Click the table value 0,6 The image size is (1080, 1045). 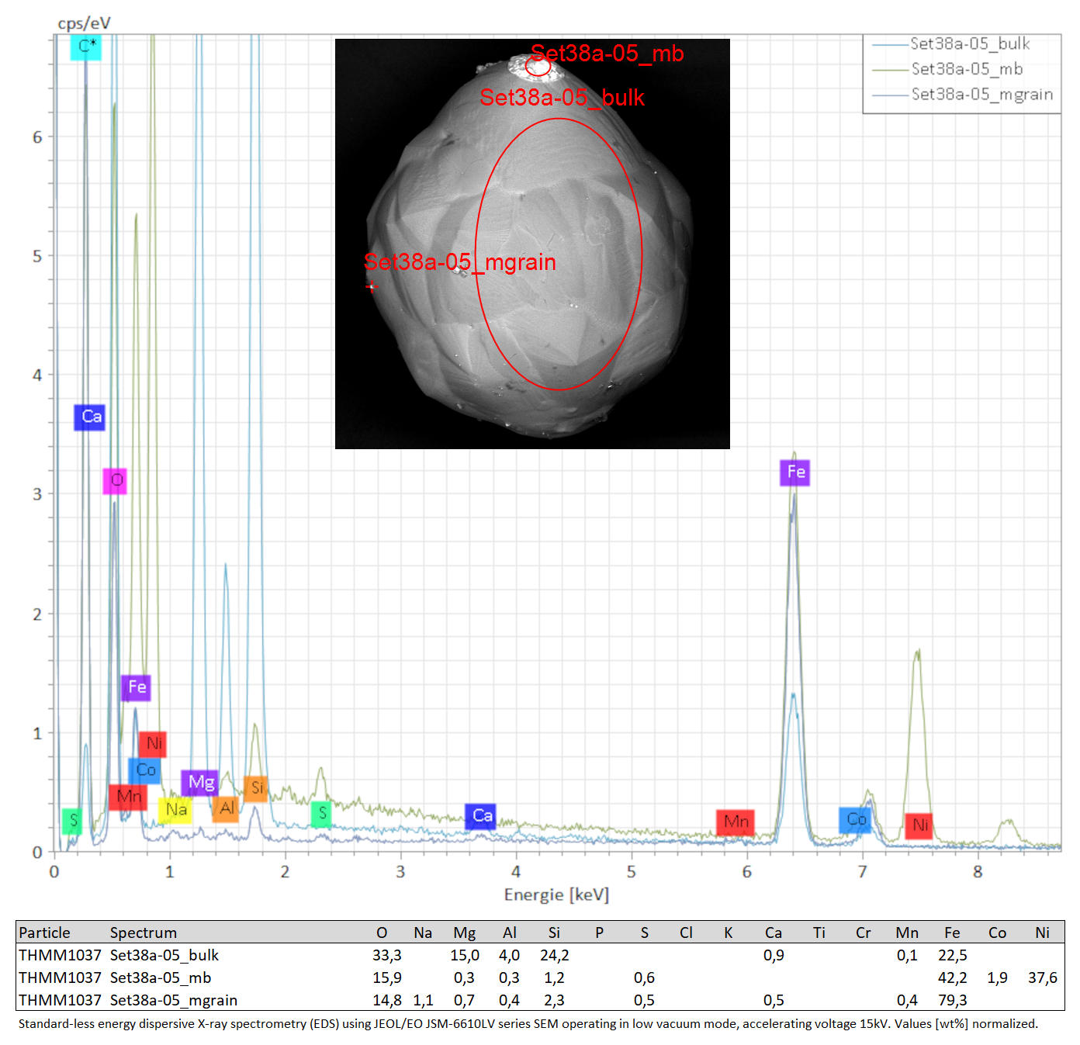644,978
